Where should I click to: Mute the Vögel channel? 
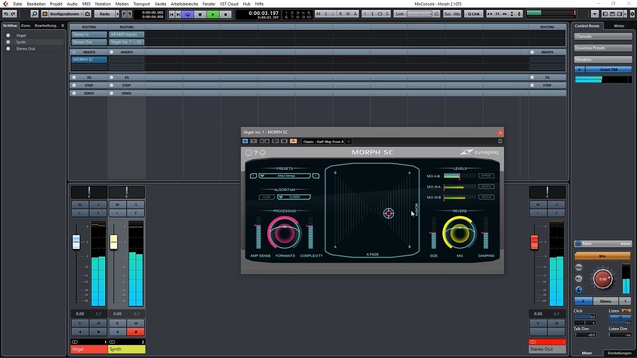coord(80,204)
